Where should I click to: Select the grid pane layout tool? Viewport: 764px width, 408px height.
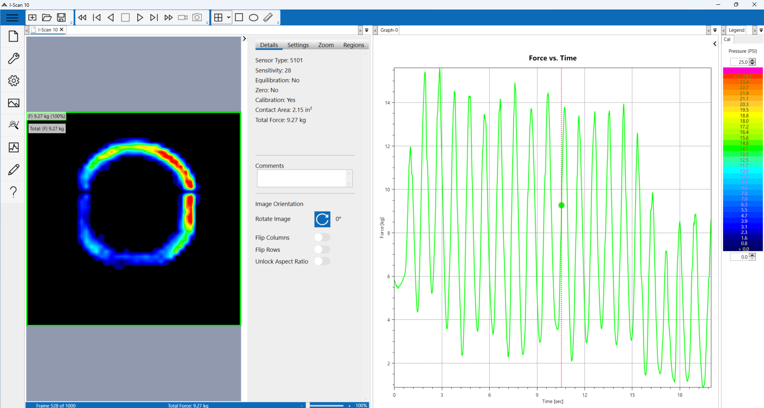tap(219, 17)
